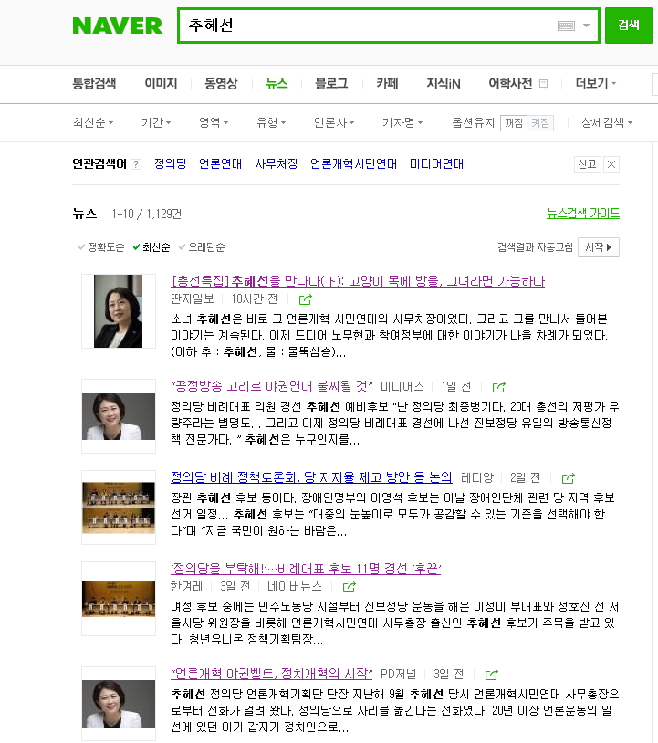Open the 기자명 filter dropdown
Viewport: 658px width, 743px height.
click(x=402, y=122)
